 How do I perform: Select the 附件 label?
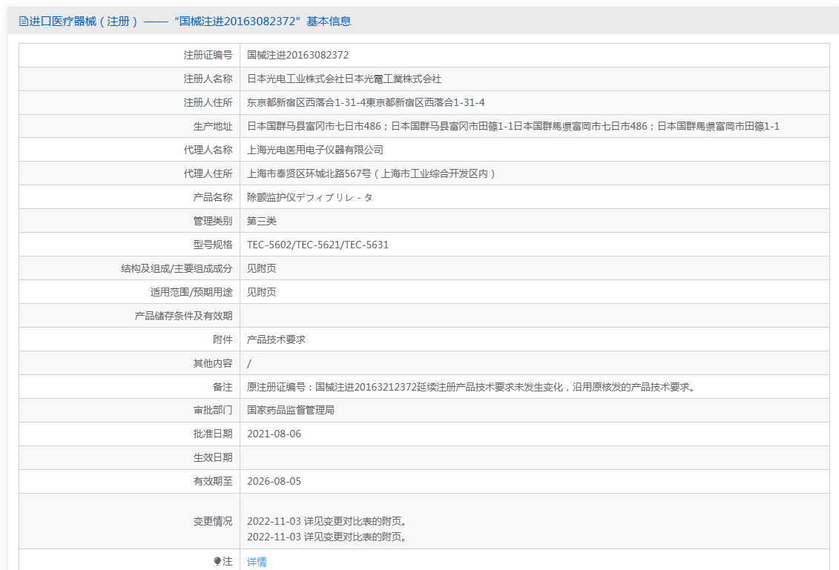[223, 339]
